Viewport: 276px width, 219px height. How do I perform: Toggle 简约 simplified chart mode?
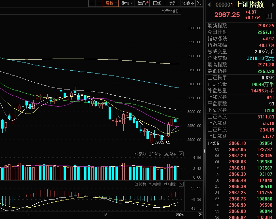tap(173, 3)
